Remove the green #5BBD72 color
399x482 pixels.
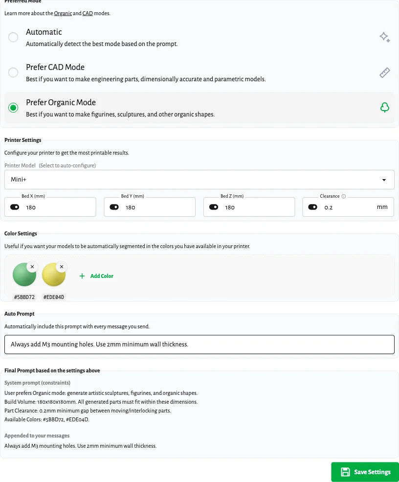(32, 267)
